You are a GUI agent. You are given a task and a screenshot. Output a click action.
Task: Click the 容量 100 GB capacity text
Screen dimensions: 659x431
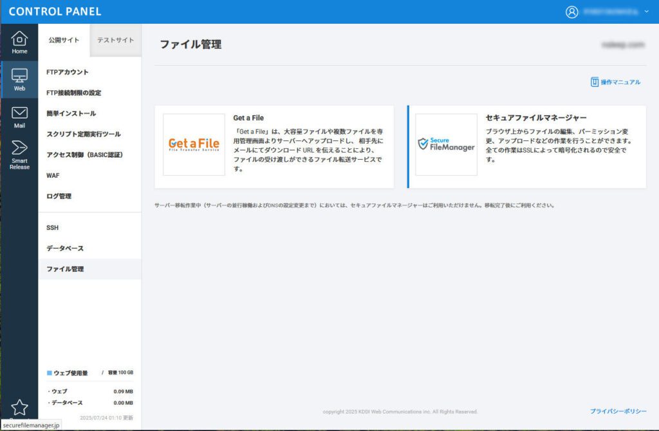tap(120, 372)
